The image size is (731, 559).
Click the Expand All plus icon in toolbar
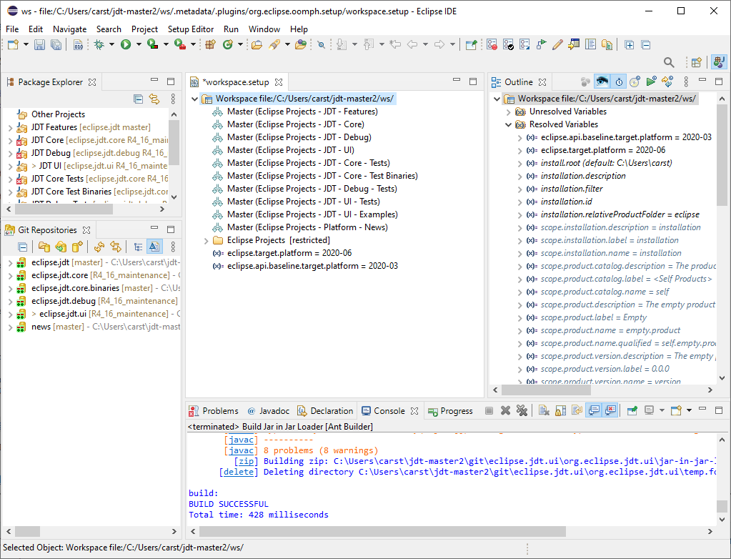click(630, 45)
